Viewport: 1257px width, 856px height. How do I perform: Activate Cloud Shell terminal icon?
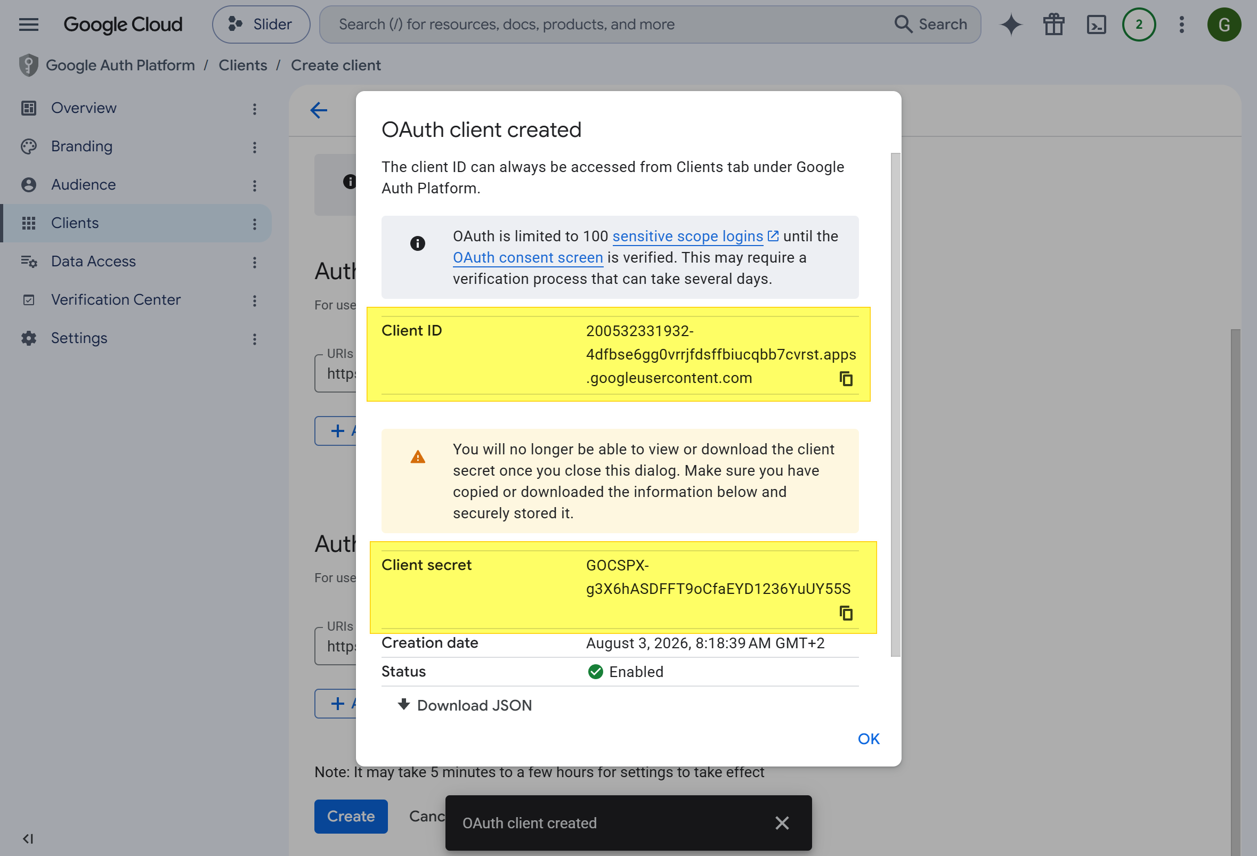(x=1097, y=25)
